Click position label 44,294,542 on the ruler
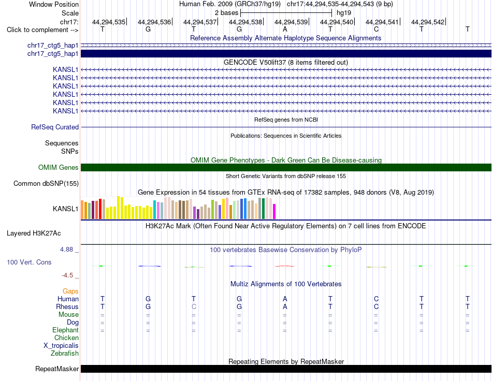Screen dimensions: 492x381 428,22
